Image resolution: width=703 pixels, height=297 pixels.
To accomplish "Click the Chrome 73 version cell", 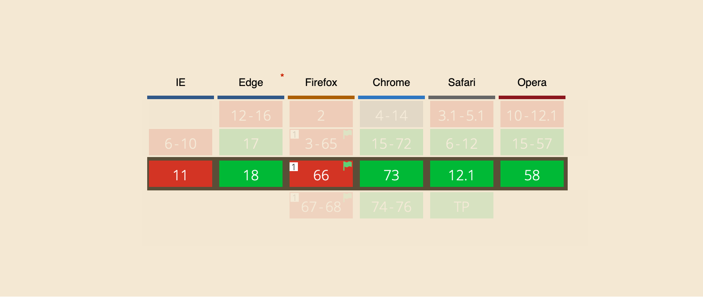I will tap(391, 174).
